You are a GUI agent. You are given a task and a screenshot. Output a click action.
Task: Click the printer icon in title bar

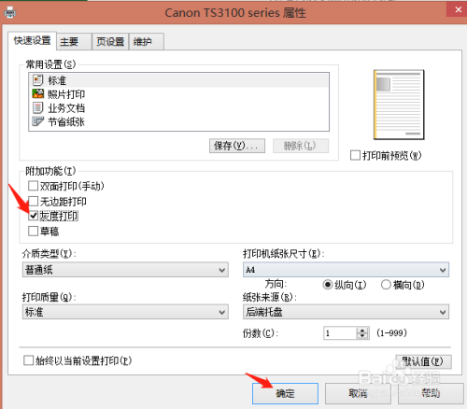(x=10, y=13)
